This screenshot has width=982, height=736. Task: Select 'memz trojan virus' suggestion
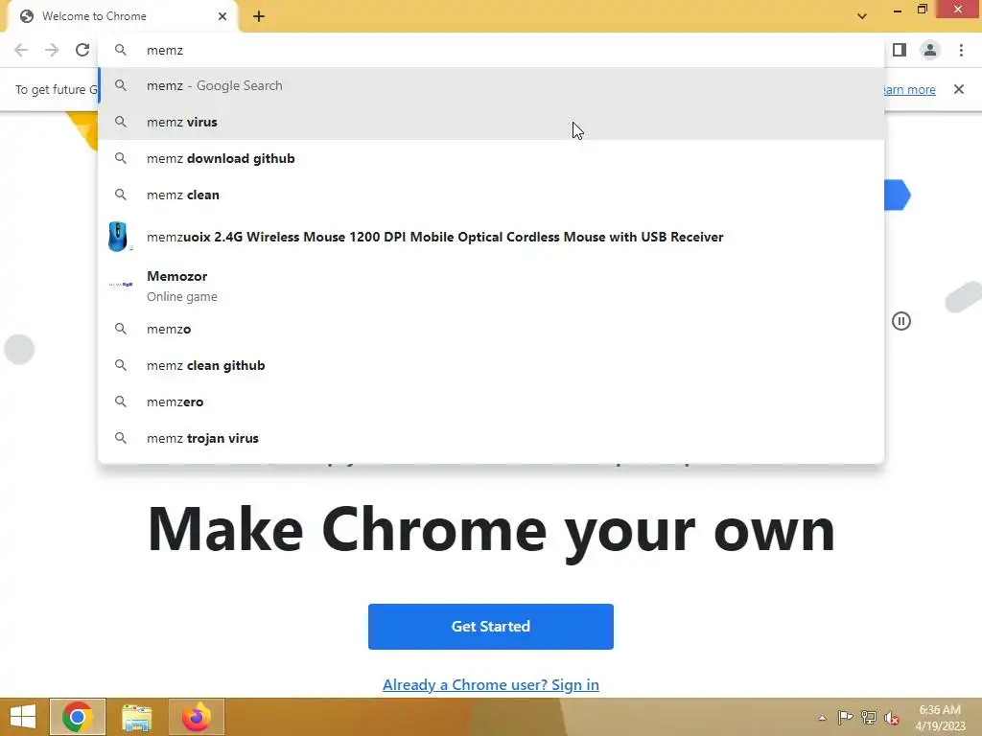point(492,438)
